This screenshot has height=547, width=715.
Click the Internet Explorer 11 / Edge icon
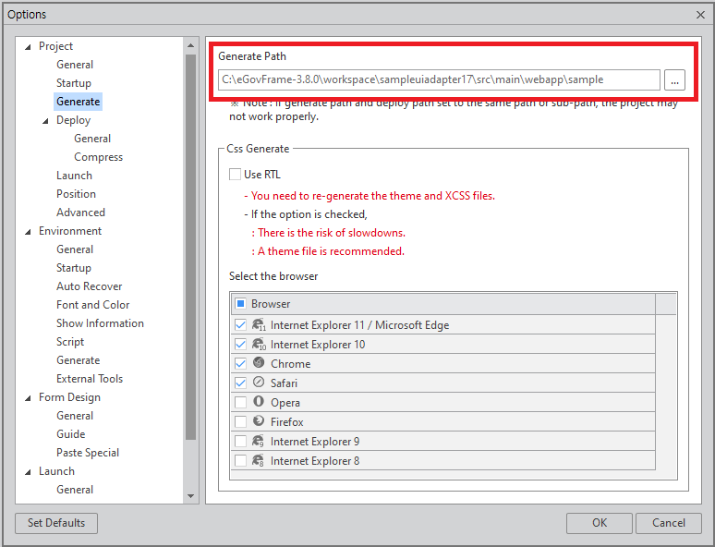pyautogui.click(x=259, y=324)
